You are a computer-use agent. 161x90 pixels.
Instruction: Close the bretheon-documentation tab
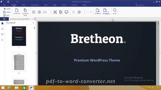(x=32, y=19)
